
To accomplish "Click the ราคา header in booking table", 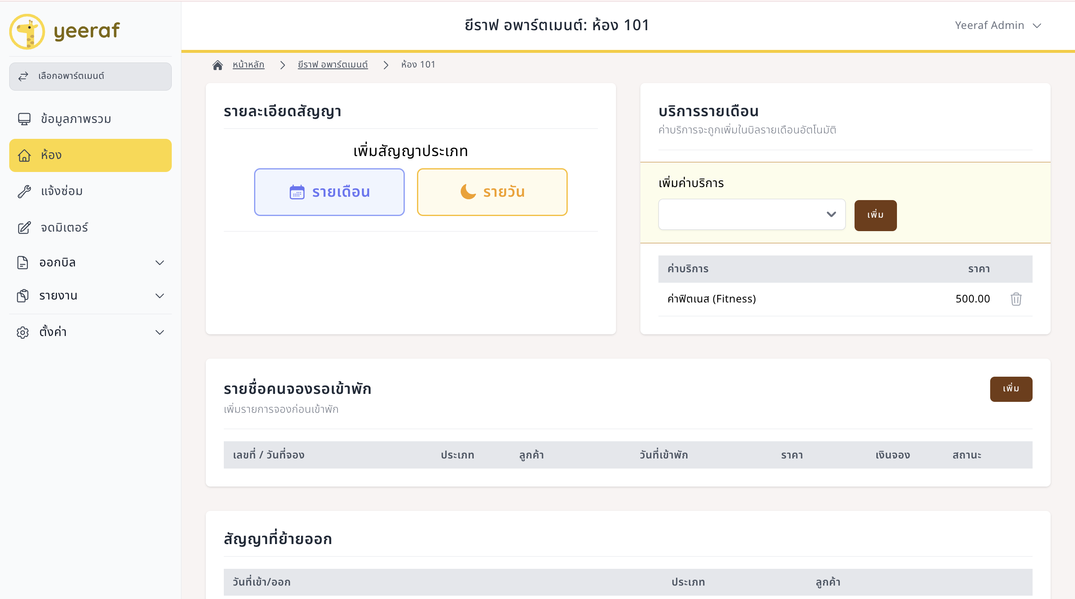I will pos(792,455).
